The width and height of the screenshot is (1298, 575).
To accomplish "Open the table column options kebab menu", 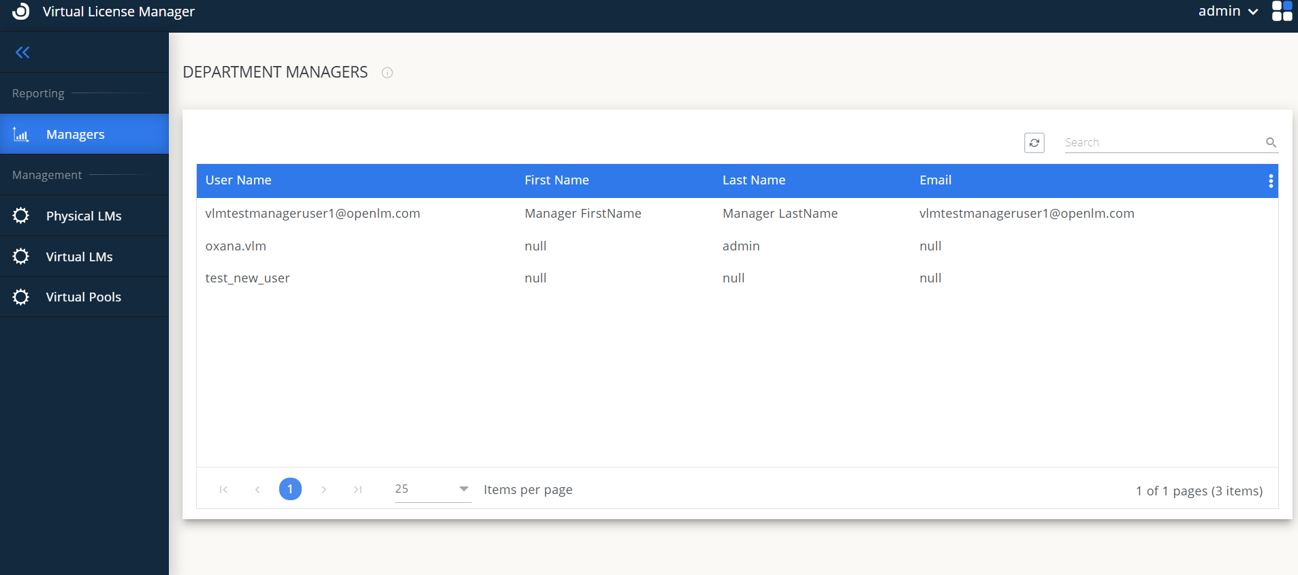I will (x=1270, y=181).
